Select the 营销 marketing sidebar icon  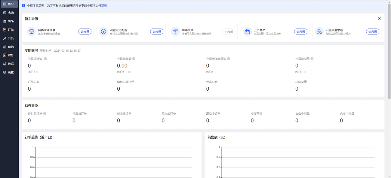tap(9, 47)
